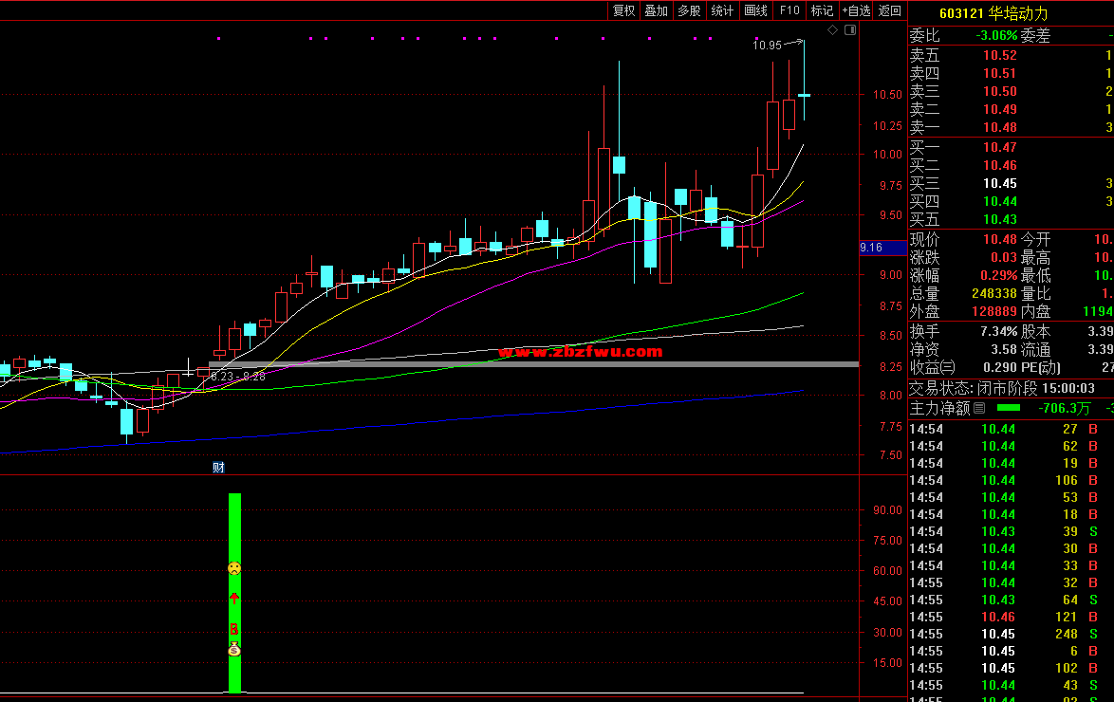Click the 卖五 price 10.52
Image resolution: width=1114 pixels, height=702 pixels.
(999, 55)
